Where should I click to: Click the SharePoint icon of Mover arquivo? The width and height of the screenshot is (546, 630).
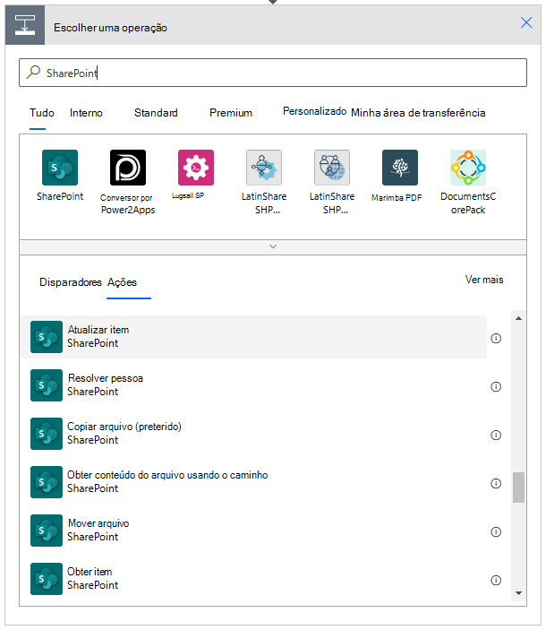(47, 531)
